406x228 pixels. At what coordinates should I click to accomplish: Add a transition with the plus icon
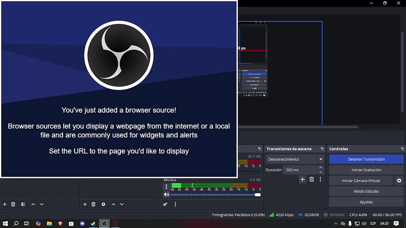pyautogui.click(x=303, y=180)
